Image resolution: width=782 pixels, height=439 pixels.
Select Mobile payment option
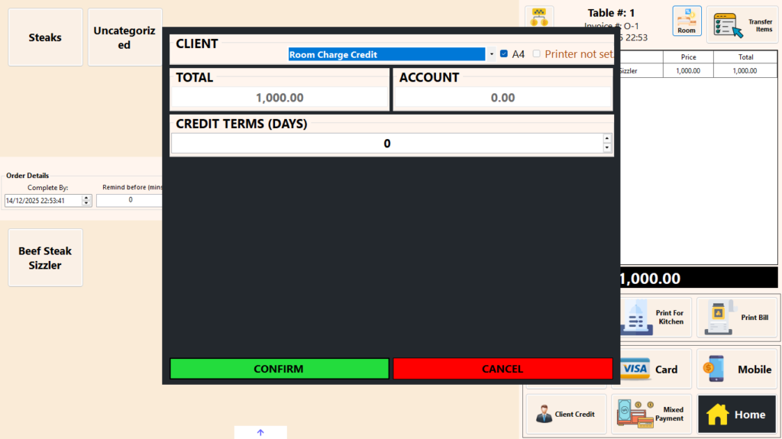click(x=738, y=370)
